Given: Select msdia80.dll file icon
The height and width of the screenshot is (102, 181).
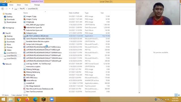Looking at the screenshot, I should coord(25,83).
